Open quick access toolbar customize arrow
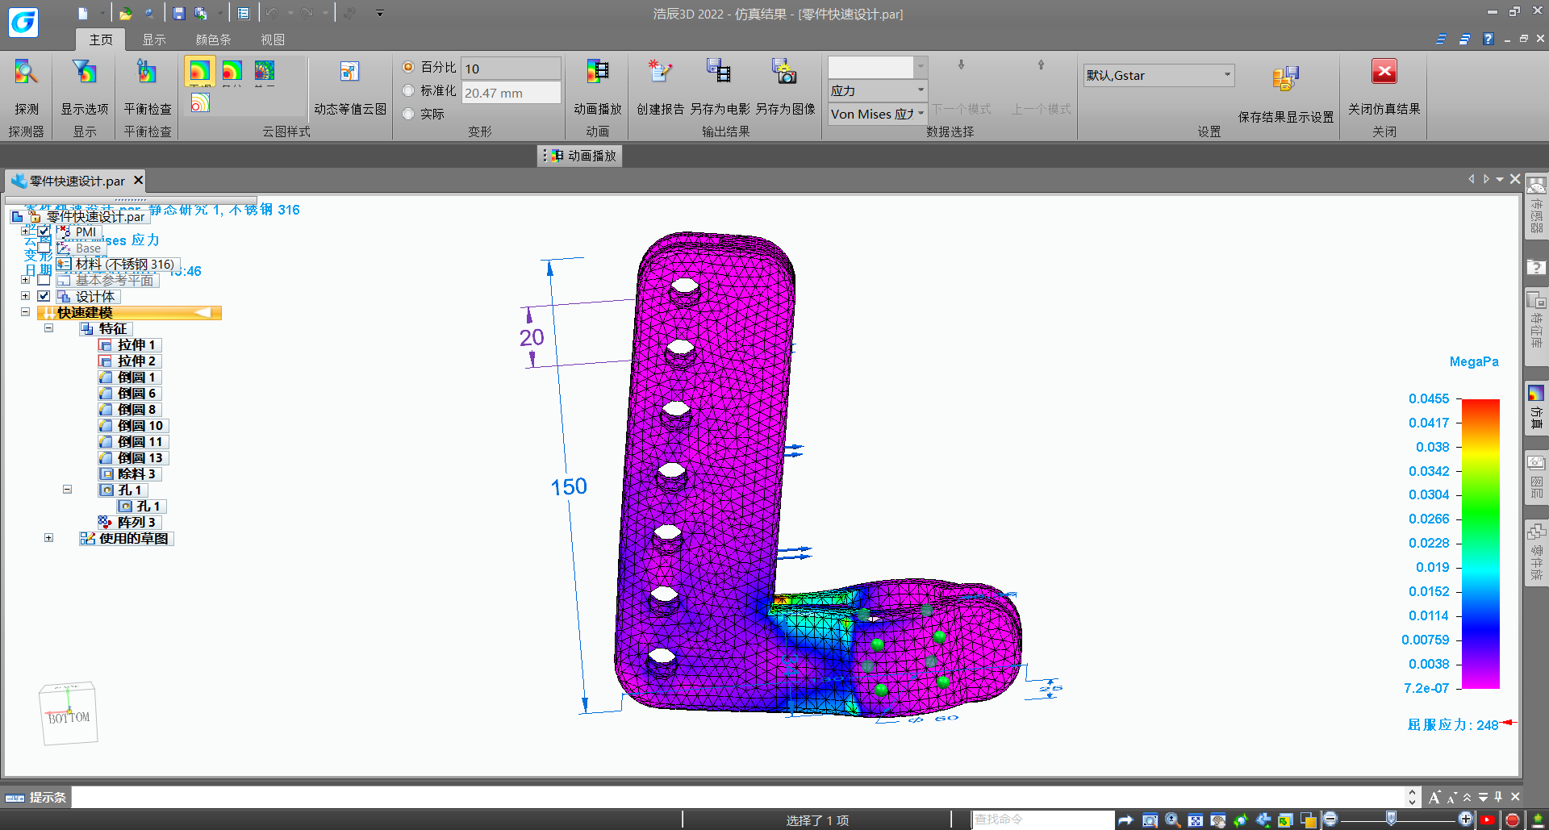This screenshot has width=1549, height=830. point(379,13)
